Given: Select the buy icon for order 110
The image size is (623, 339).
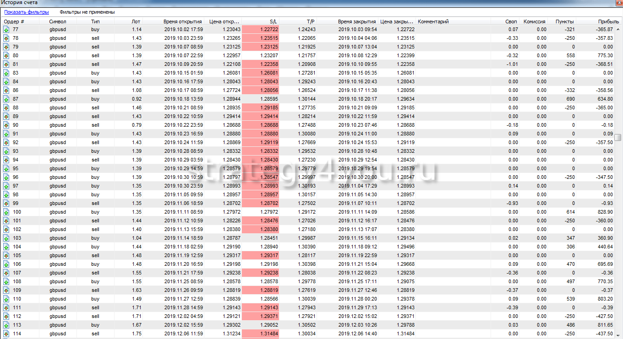Looking at the screenshot, I should click(x=6, y=299).
